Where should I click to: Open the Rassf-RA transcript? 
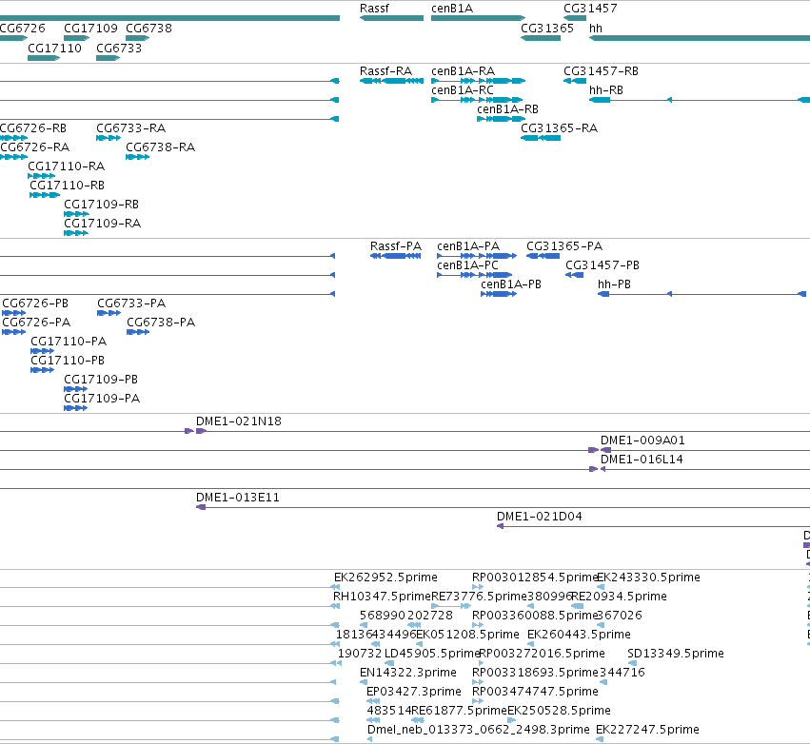point(391,81)
